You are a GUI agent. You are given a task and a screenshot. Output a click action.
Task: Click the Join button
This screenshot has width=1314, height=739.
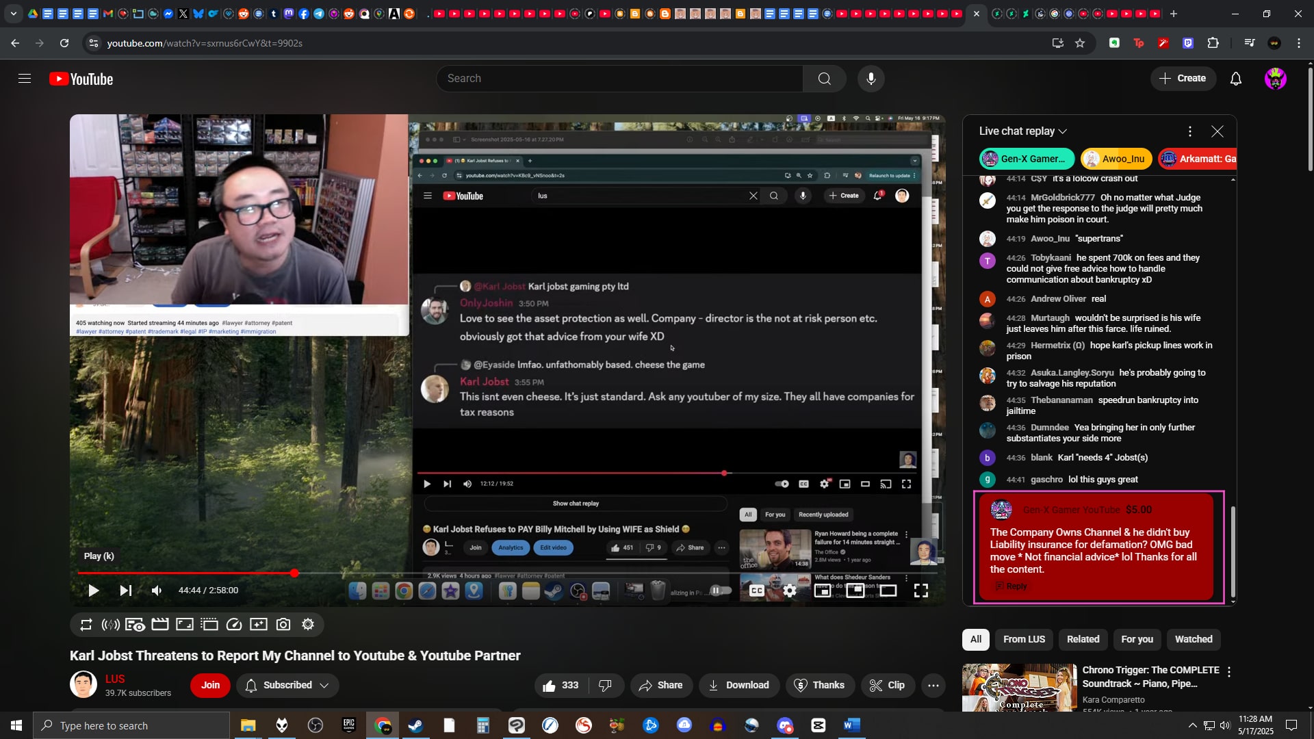(x=210, y=685)
